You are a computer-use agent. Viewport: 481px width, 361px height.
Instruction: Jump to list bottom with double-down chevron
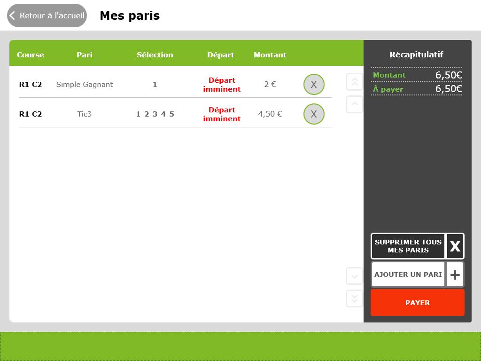[x=355, y=298]
